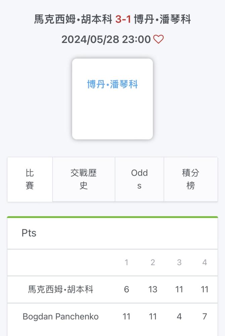Open the 比賽 tab
Image resolution: width=225 pixels, height=336 pixels.
point(30,179)
